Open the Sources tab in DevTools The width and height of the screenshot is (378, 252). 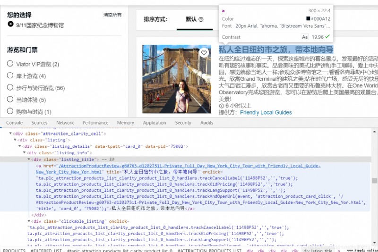(39, 123)
